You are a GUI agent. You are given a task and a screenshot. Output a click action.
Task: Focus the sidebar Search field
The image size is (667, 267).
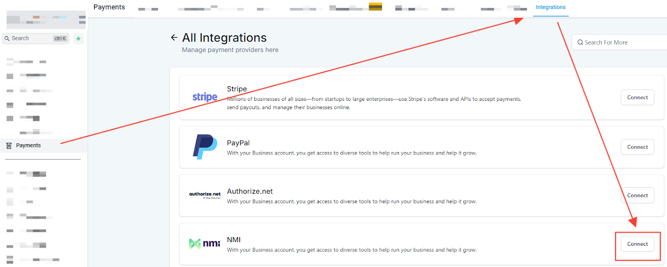pyautogui.click(x=36, y=39)
